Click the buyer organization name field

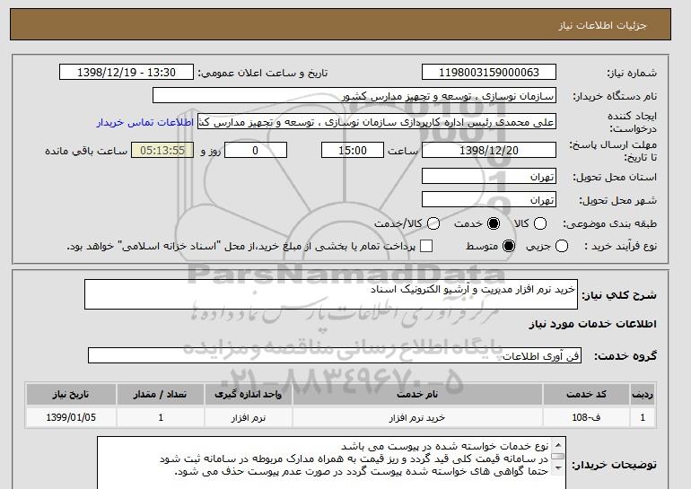pos(354,96)
